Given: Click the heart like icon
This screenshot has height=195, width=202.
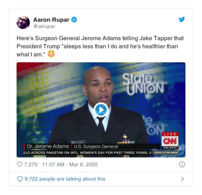Looking at the screenshot, I should [x=20, y=164].
